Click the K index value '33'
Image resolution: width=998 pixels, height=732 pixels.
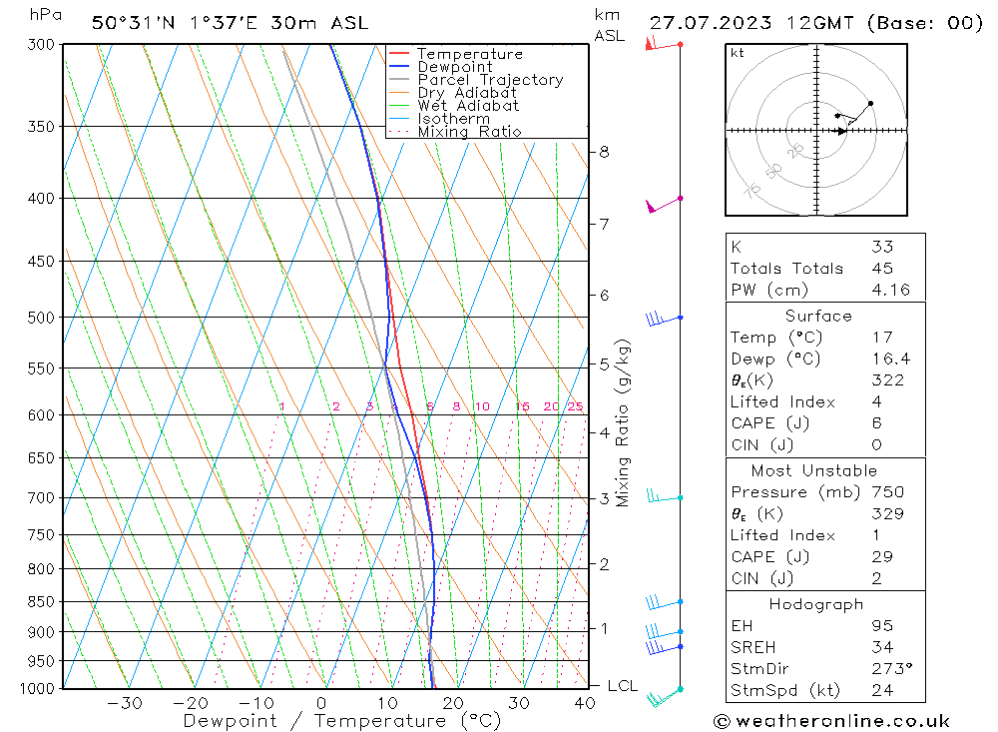[883, 247]
